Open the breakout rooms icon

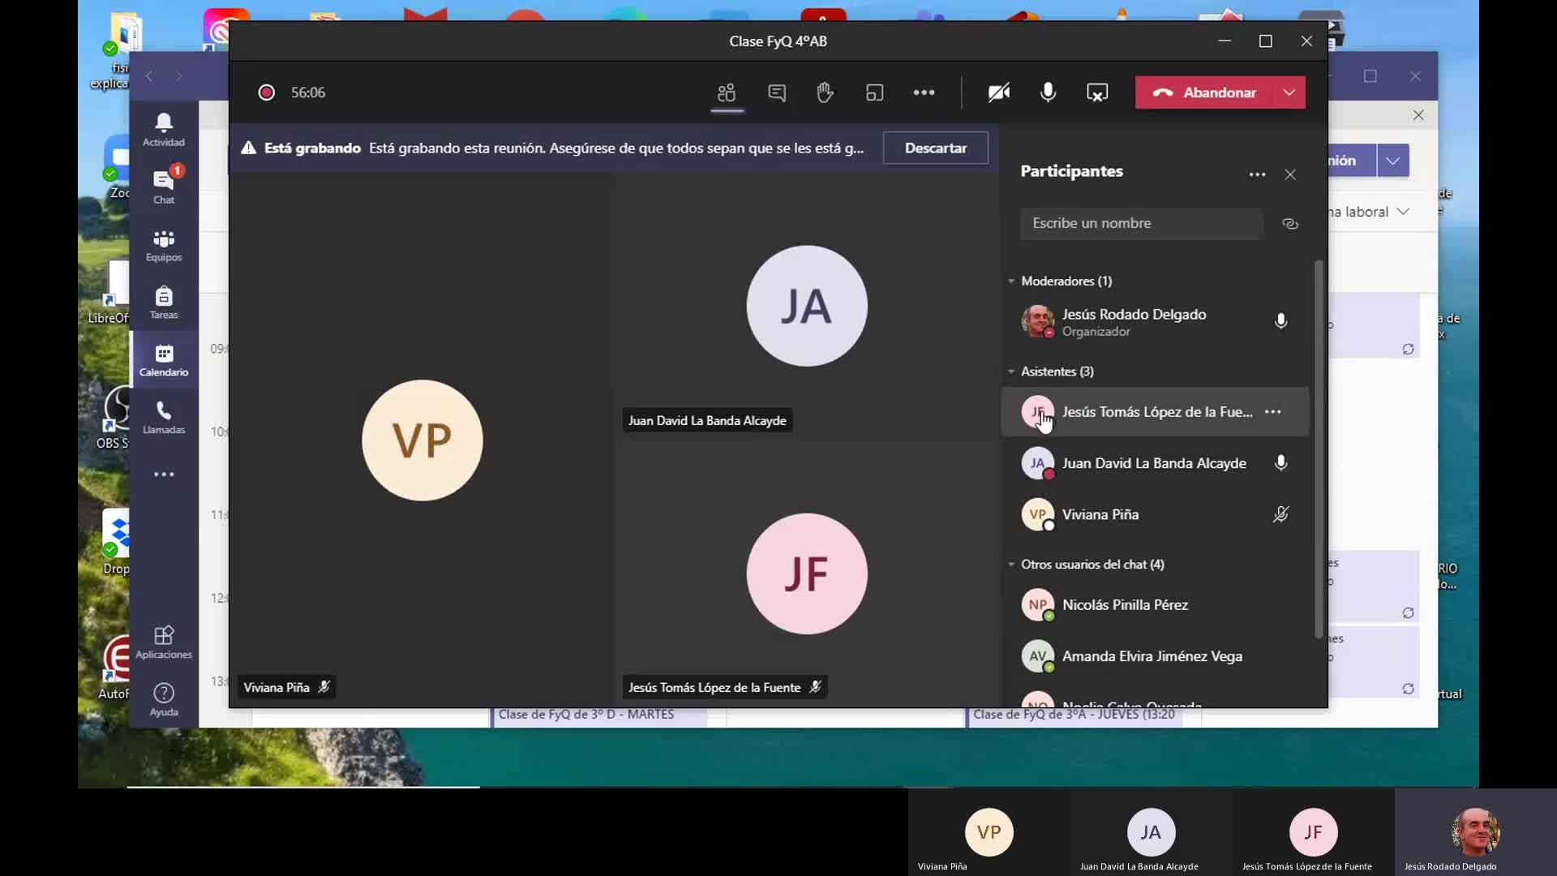[874, 92]
